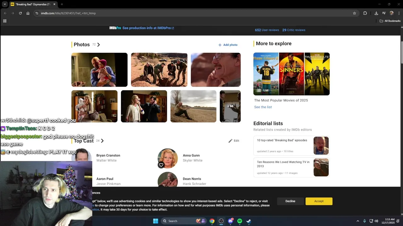This screenshot has height=226, width=403.
Task: Reload the IMDb page
Action: click(20, 13)
